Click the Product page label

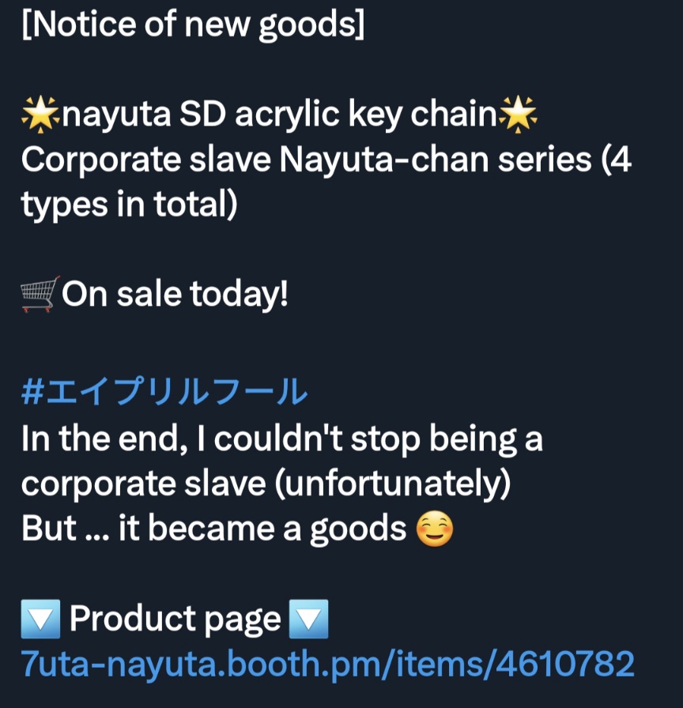pos(175,619)
